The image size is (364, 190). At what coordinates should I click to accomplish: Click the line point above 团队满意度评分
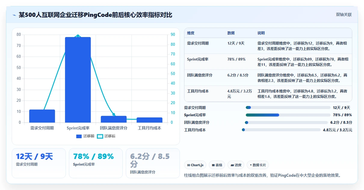[114, 114]
